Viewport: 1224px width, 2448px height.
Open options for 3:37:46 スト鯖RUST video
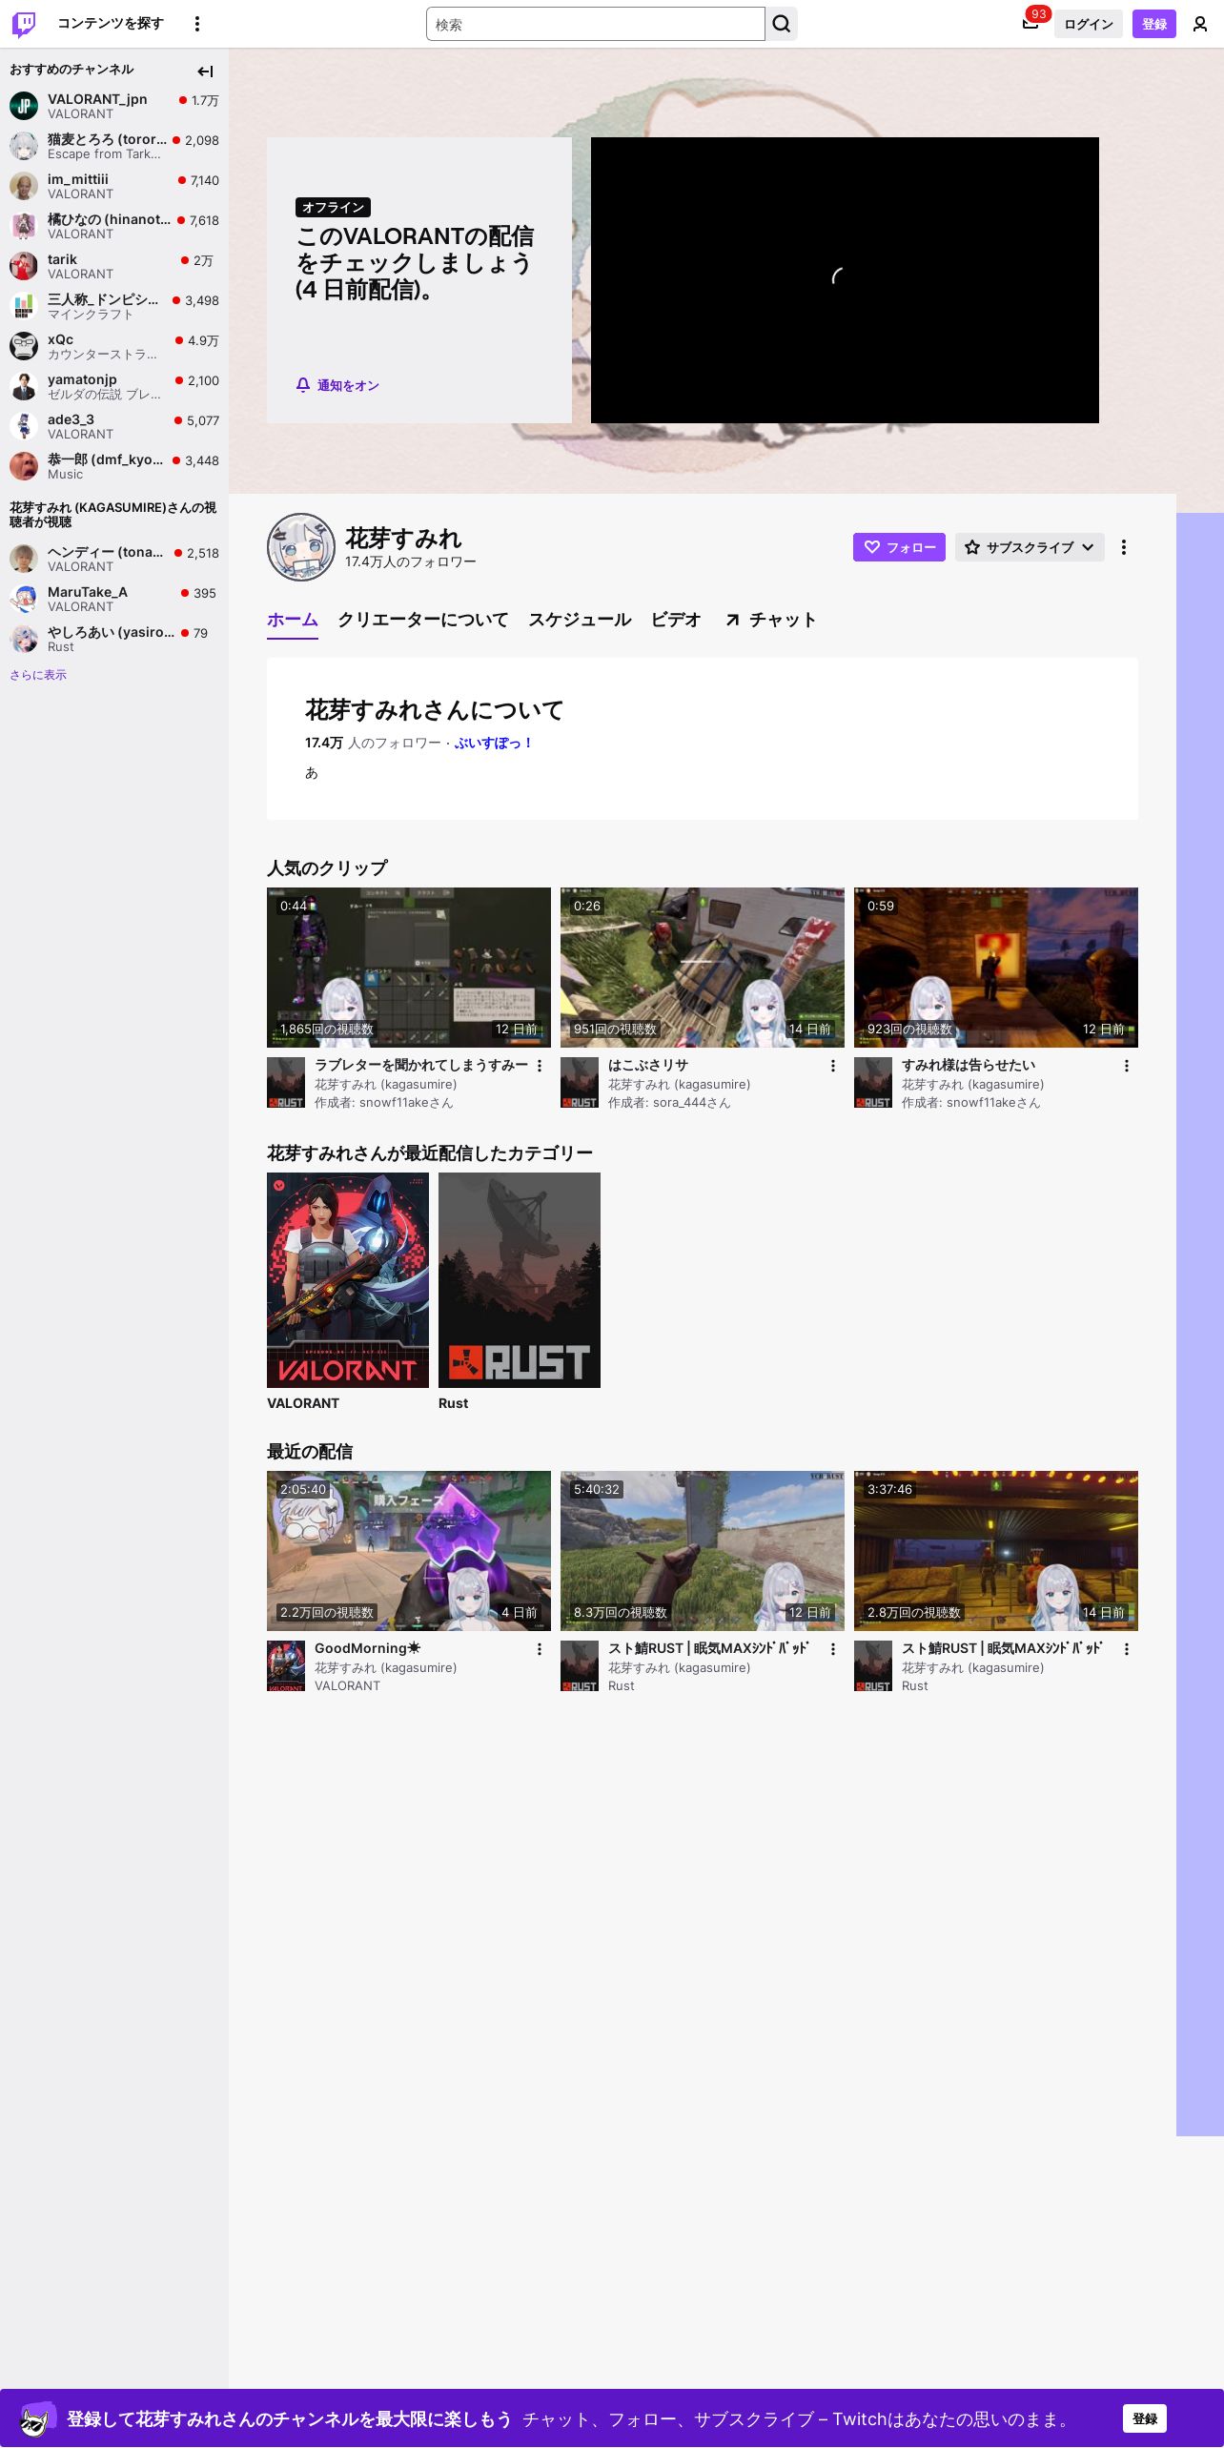click(1127, 1649)
